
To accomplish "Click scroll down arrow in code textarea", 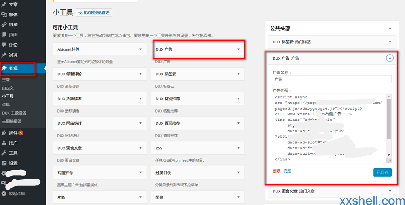I will coord(389,155).
